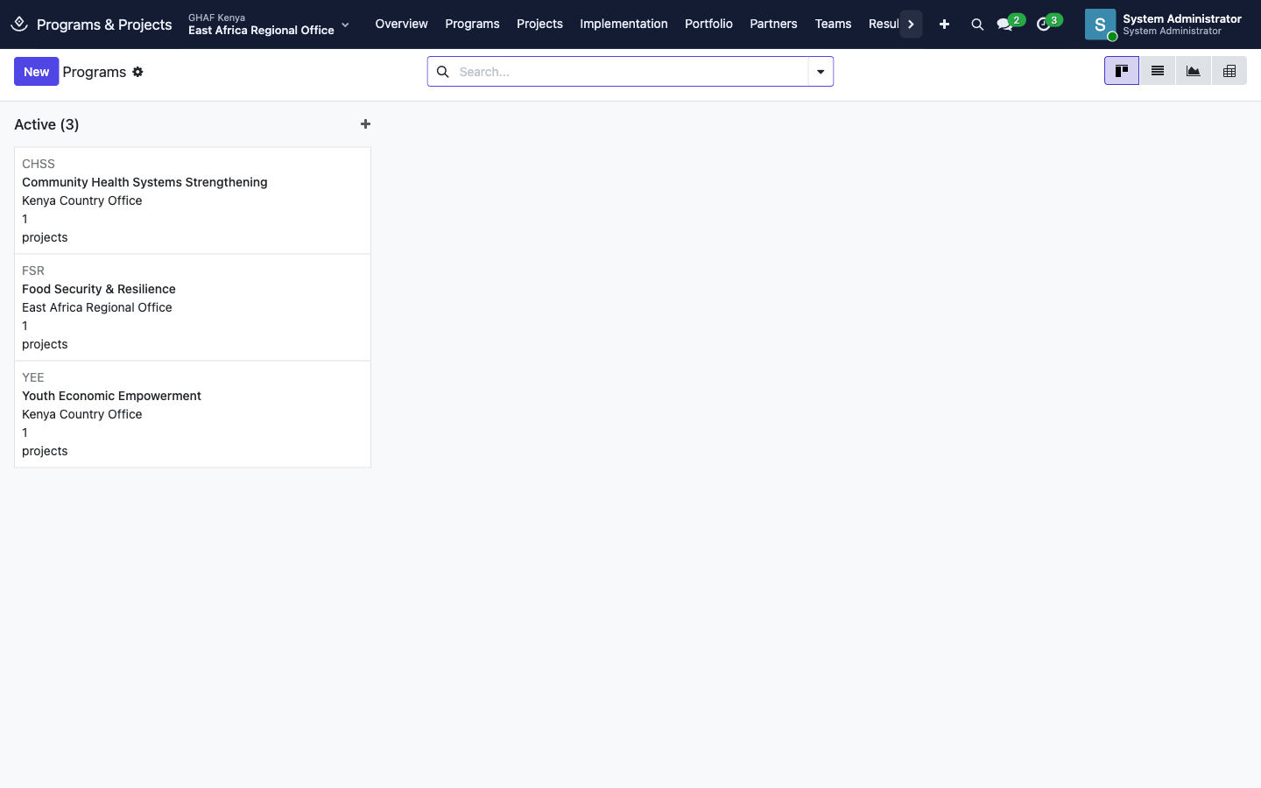Screen dimensions: 1261x788
Task: Open the Teams menu
Action: (x=833, y=24)
